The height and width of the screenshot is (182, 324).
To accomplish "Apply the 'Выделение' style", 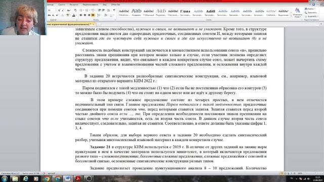I will (x=283, y=13).
